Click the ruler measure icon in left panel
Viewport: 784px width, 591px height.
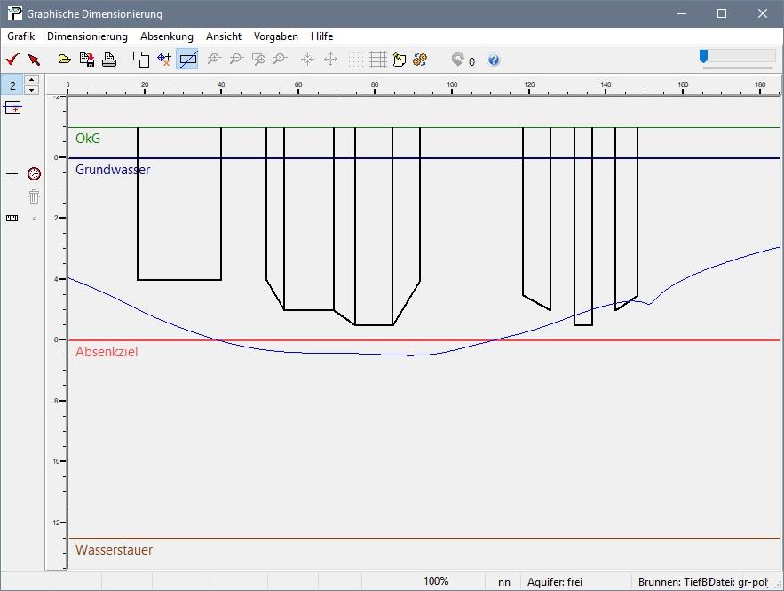(12, 218)
